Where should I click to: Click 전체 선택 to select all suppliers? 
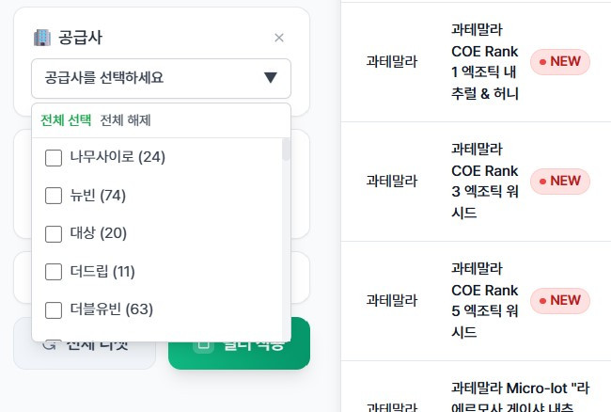click(66, 120)
